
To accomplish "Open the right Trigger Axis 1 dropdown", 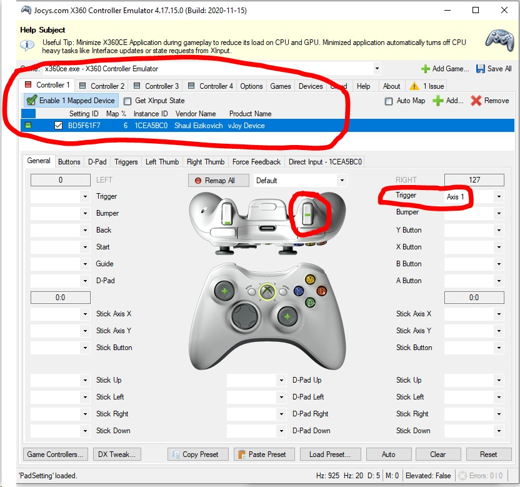I will tap(499, 196).
